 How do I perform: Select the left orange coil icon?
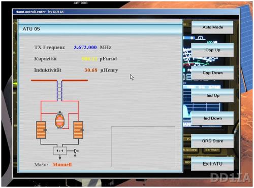click(x=41, y=130)
